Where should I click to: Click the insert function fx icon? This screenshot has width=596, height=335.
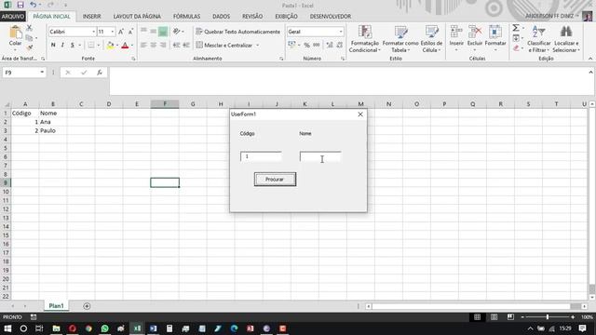[x=100, y=73]
